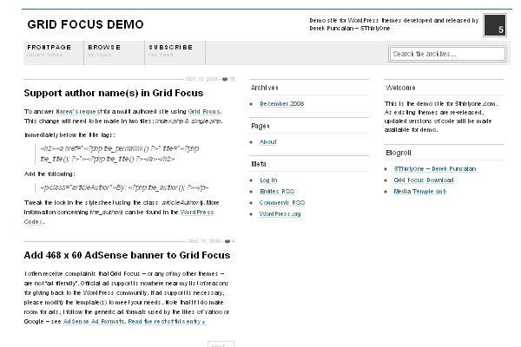
Task: Open the Frontpage navigation item
Action: click(x=49, y=49)
